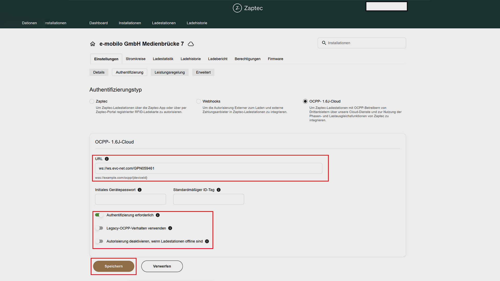Open the URL info icon
Viewport: 500px width, 281px height.
point(107,159)
